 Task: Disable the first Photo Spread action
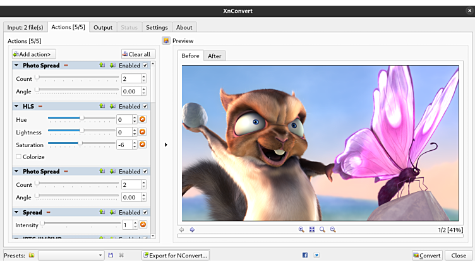tap(145, 66)
